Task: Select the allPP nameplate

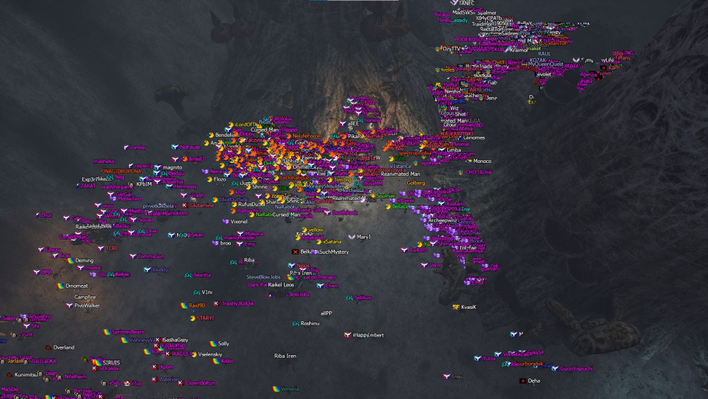Action: 326,313
